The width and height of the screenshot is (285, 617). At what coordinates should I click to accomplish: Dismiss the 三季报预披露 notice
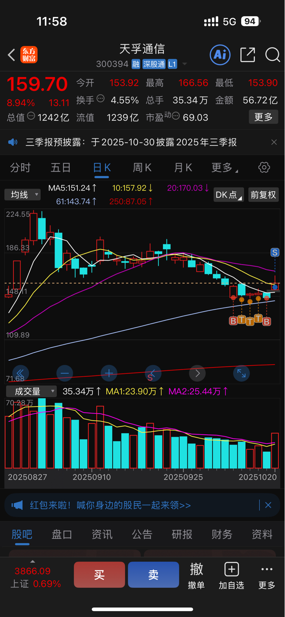274,142
